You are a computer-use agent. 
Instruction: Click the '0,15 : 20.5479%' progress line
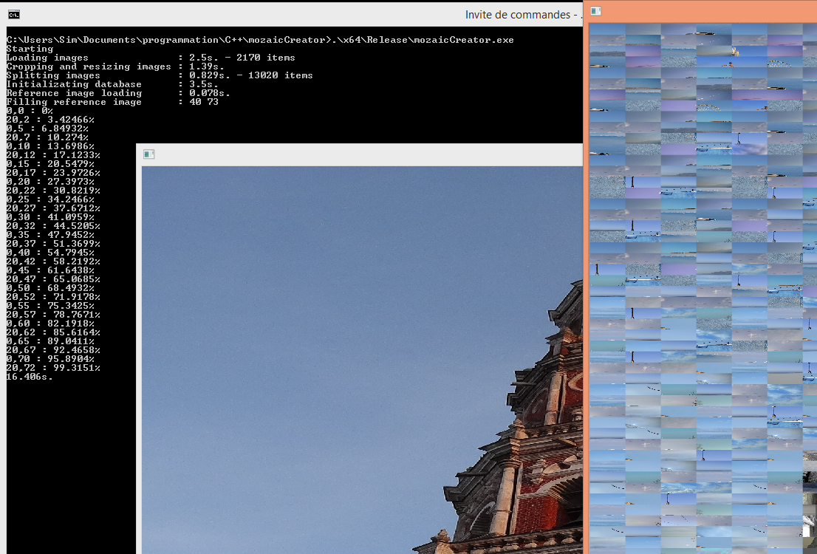50,164
